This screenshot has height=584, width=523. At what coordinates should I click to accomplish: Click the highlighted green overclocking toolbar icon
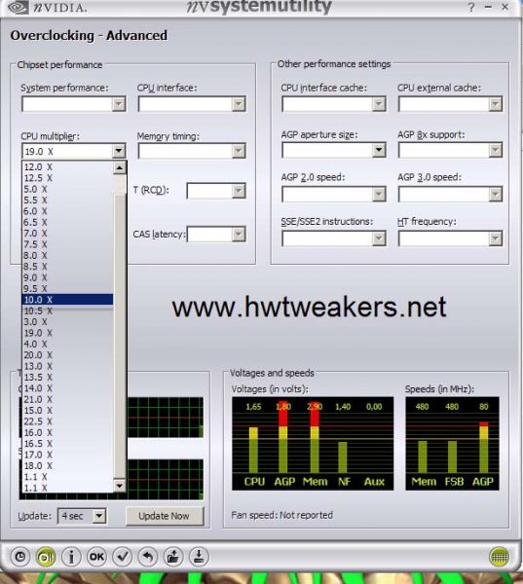tap(46, 557)
